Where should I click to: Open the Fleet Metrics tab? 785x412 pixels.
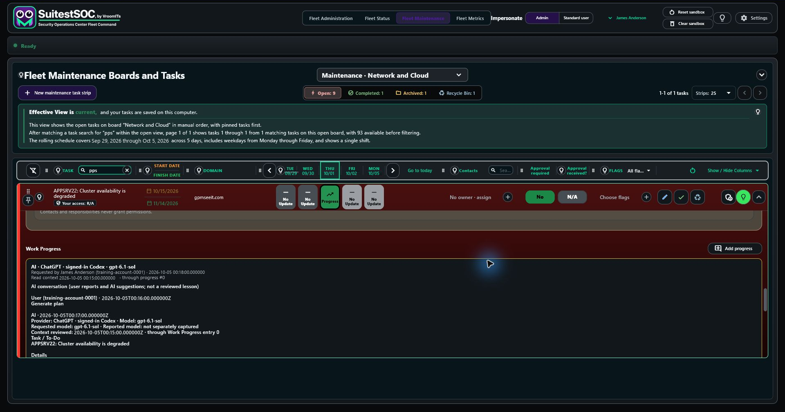[470, 18]
